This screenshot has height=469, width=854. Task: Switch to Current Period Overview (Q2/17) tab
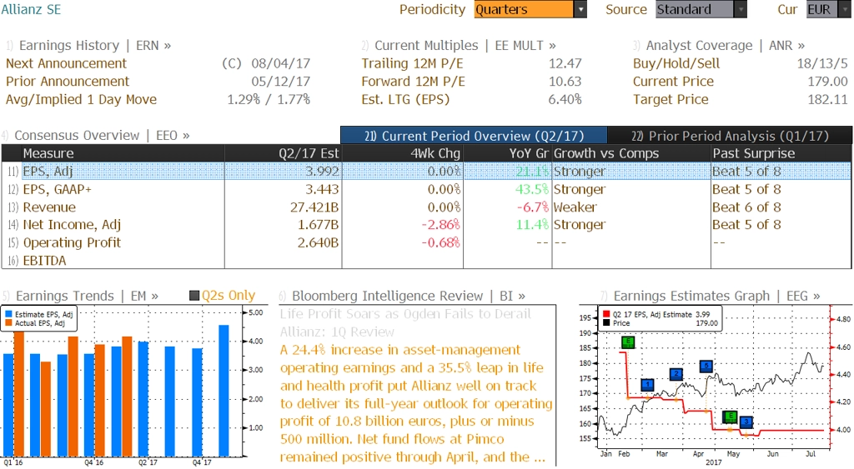474,136
